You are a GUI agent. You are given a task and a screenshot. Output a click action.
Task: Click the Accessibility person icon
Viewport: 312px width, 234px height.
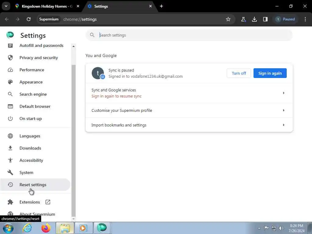[10, 160]
